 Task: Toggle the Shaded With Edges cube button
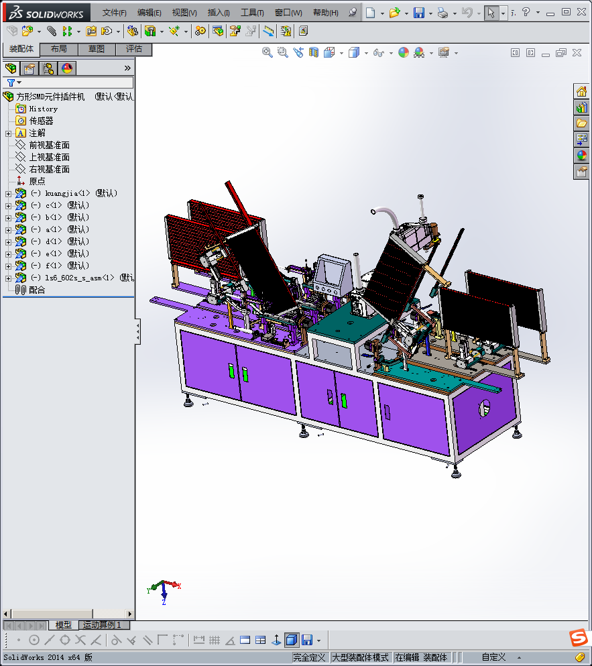(x=292, y=640)
